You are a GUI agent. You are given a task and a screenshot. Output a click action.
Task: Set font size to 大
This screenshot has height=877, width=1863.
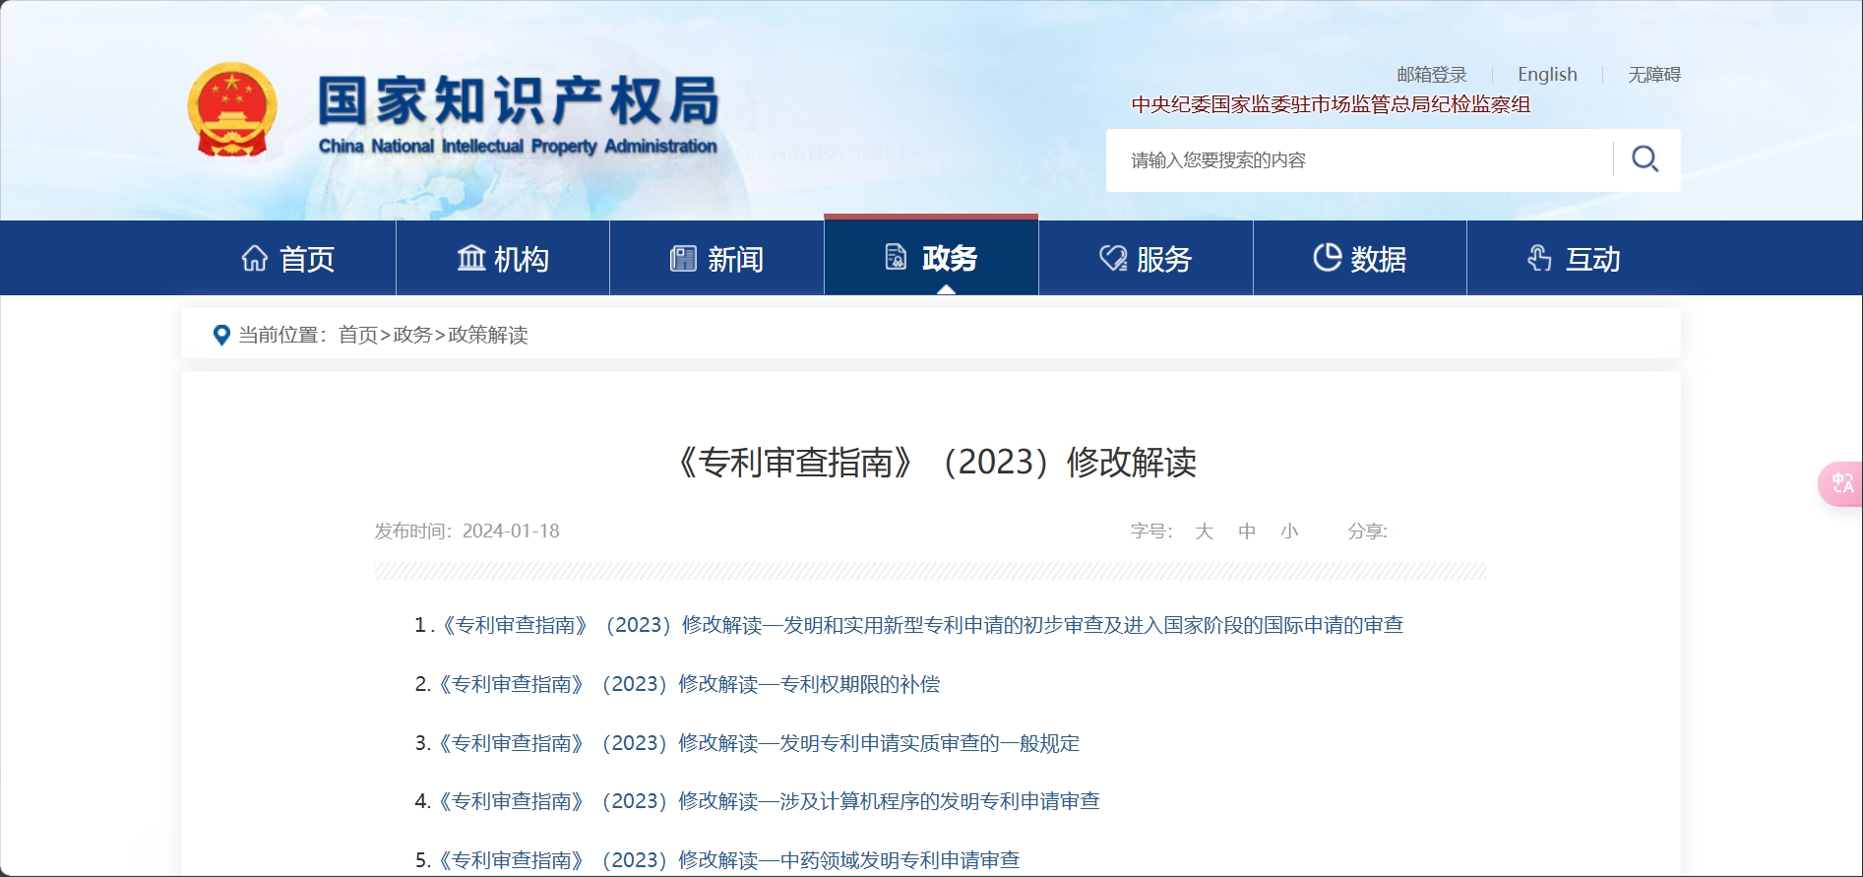[1204, 532]
